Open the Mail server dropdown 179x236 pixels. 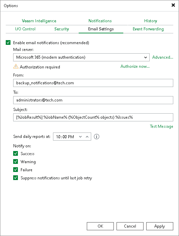tap(81, 57)
